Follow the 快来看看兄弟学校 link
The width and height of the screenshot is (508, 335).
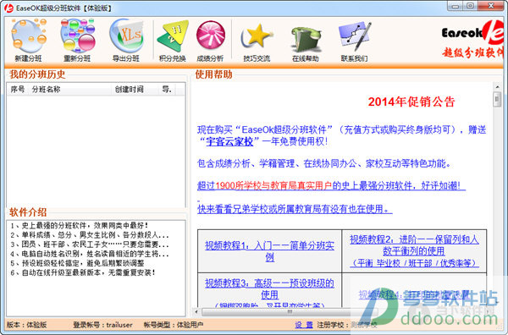click(x=295, y=209)
